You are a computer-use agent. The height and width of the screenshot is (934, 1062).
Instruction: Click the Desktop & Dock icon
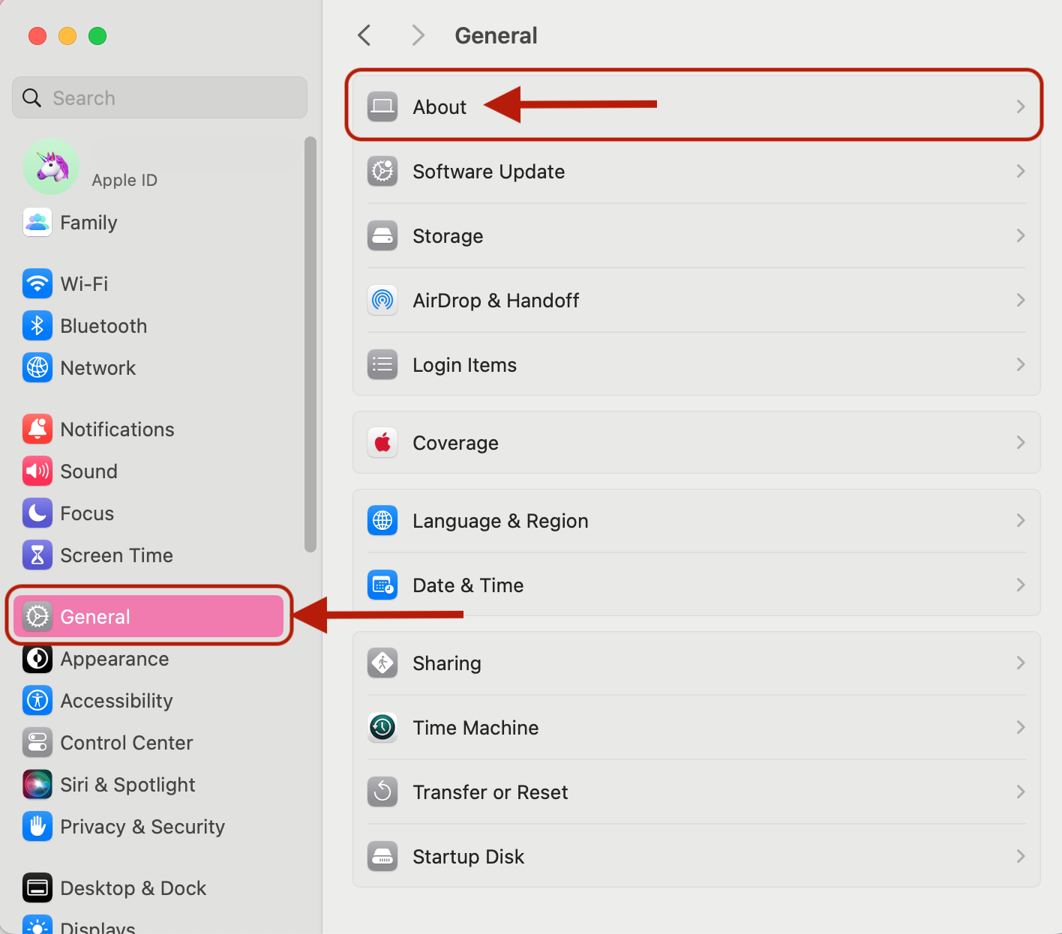[37, 888]
